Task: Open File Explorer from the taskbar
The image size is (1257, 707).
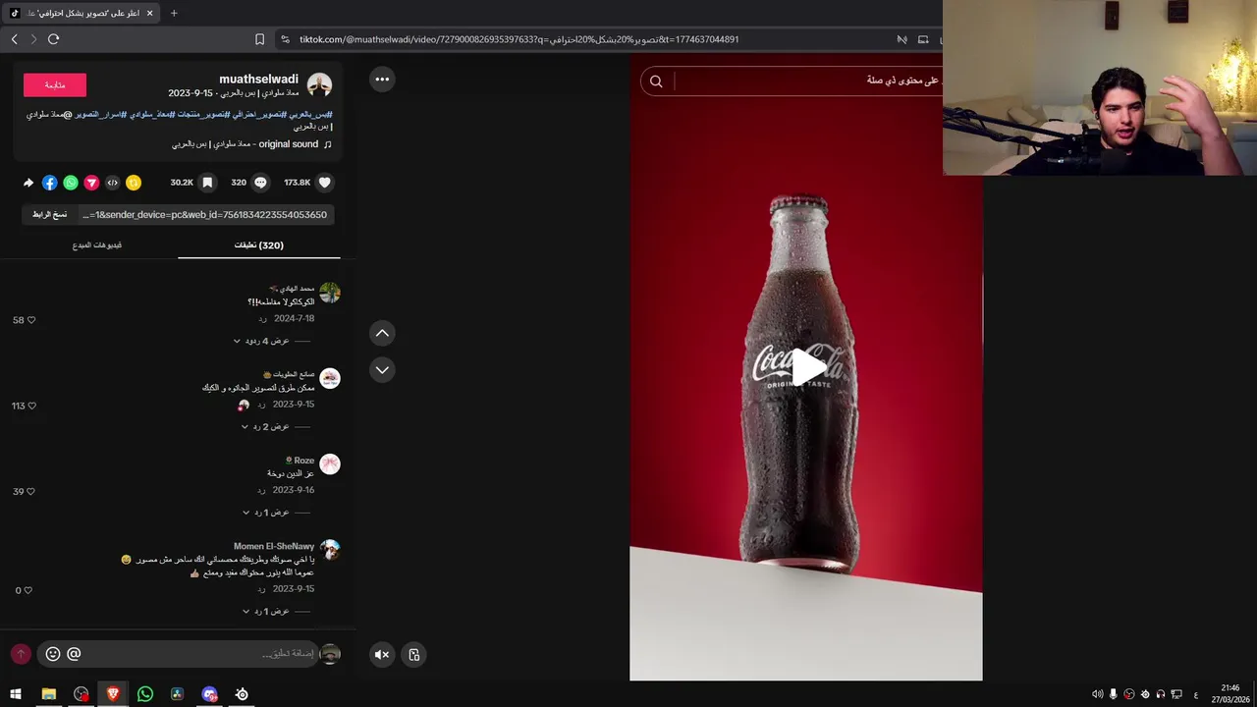Action: pyautogui.click(x=48, y=694)
